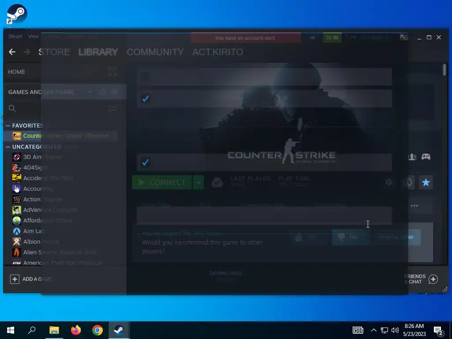Choose Maybe Later on the recommendation
Screen dimensions: 452x339
coord(397,237)
